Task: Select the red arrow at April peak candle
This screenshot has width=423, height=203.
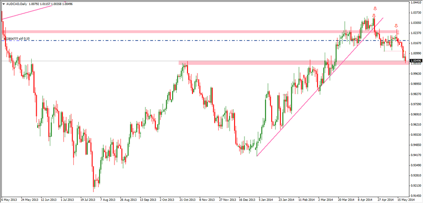Action: (x=374, y=16)
